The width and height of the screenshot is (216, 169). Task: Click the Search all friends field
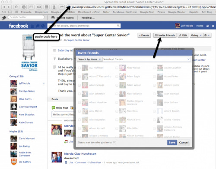145,59
